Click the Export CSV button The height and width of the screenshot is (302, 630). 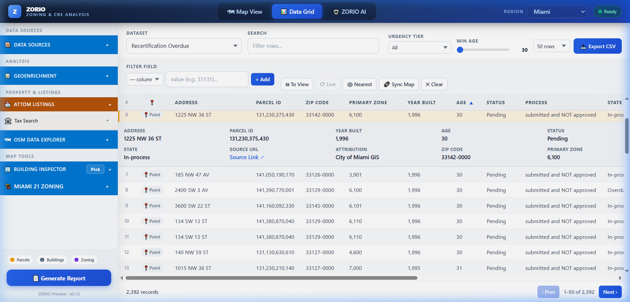[x=598, y=46]
